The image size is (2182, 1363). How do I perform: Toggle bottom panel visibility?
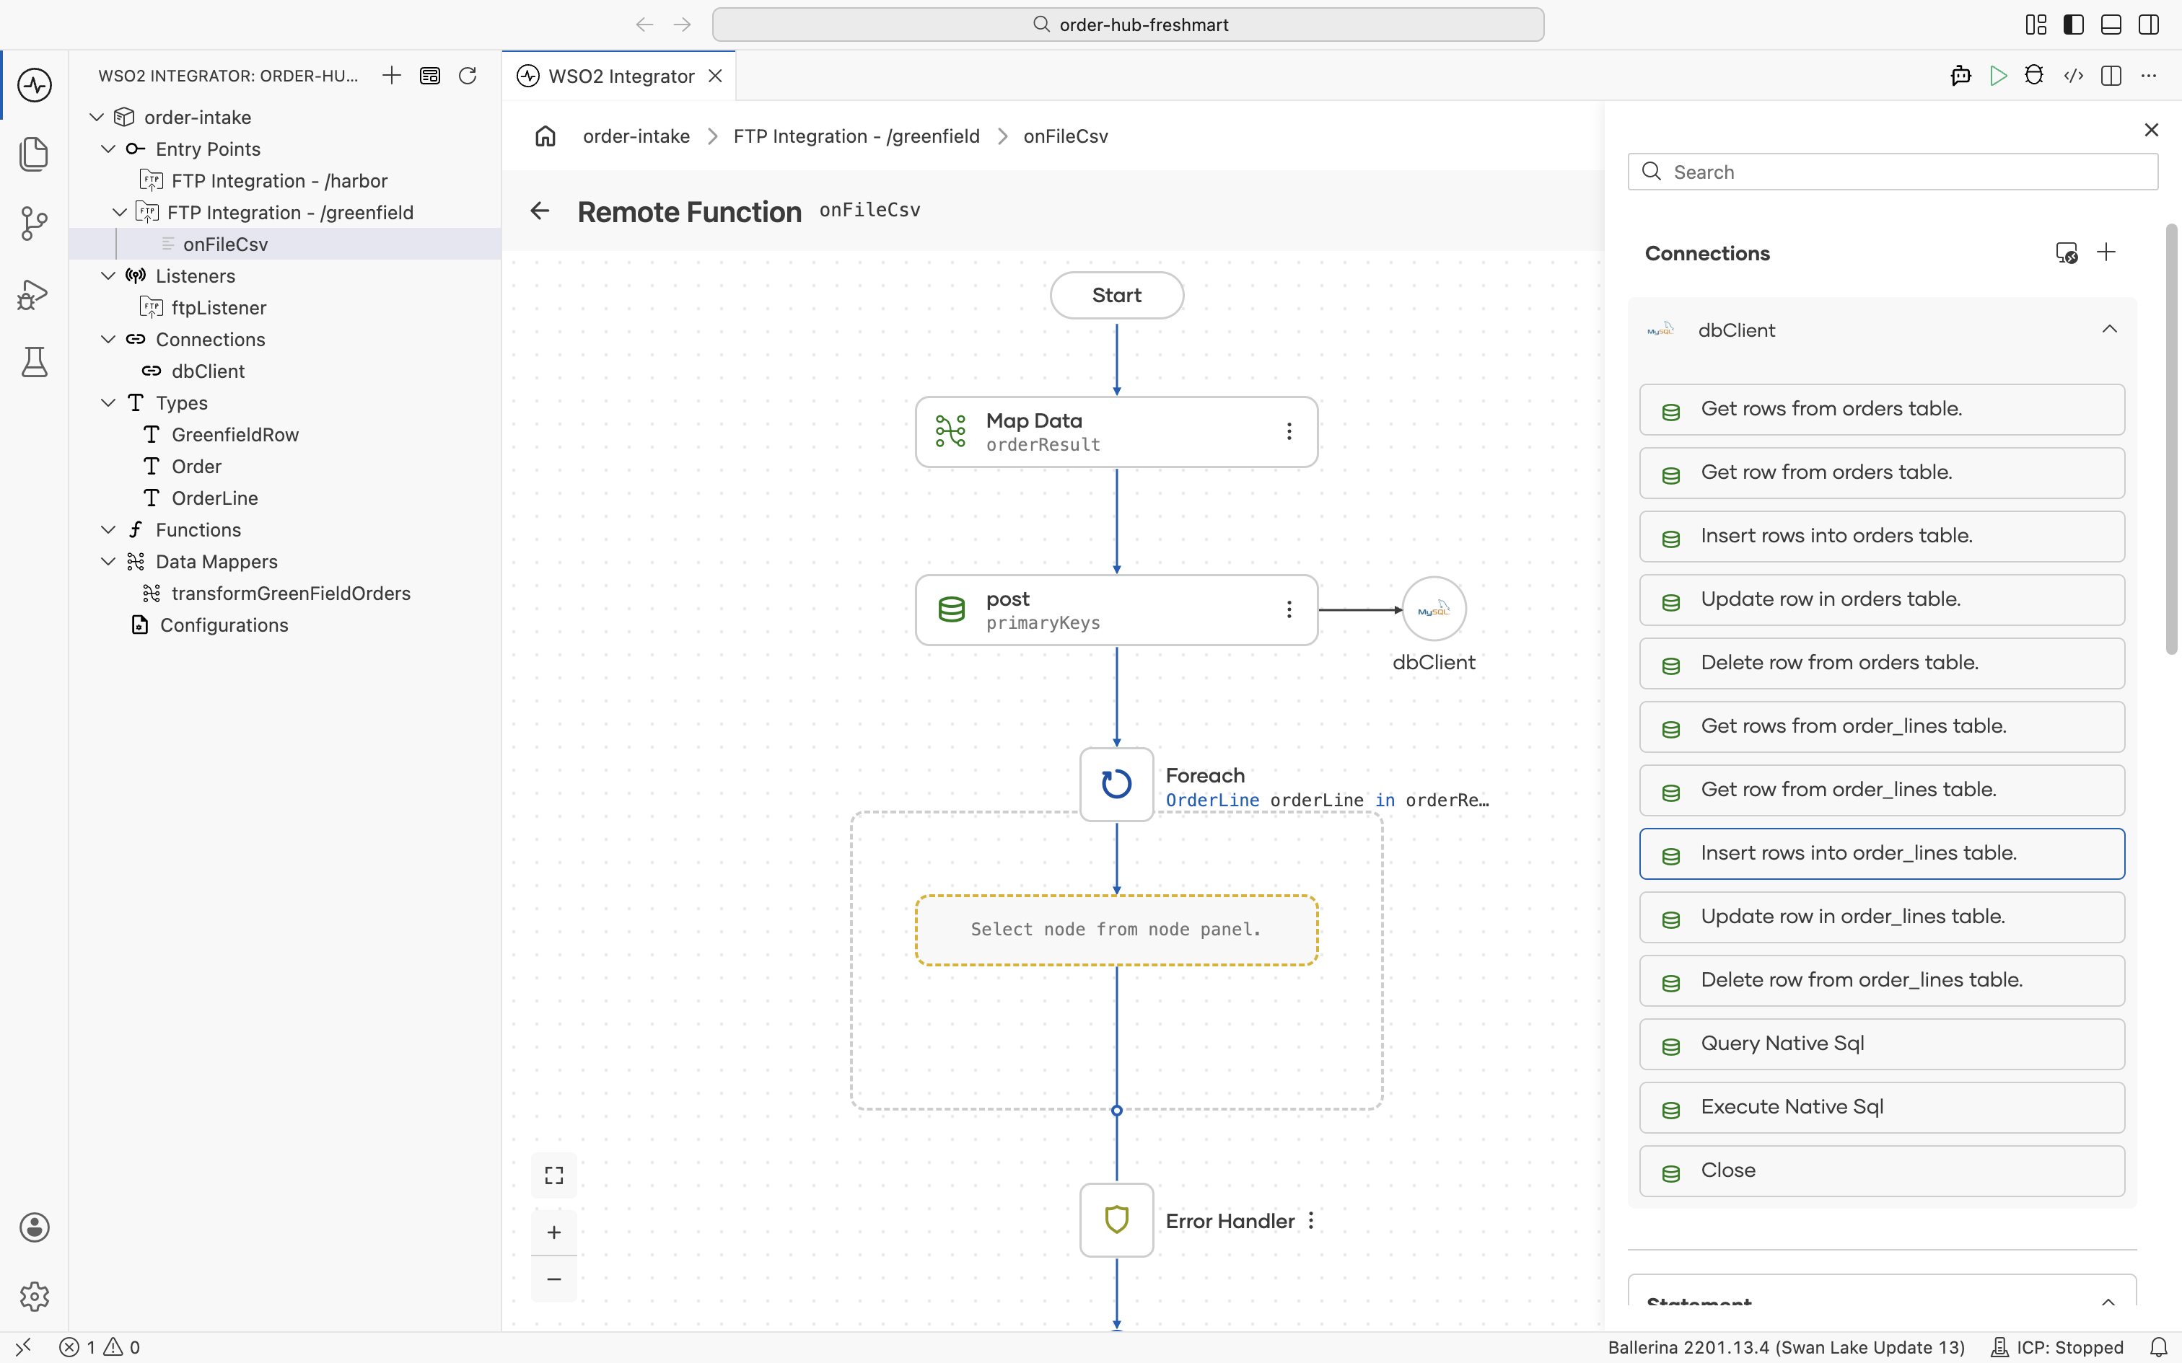pyautogui.click(x=2111, y=25)
